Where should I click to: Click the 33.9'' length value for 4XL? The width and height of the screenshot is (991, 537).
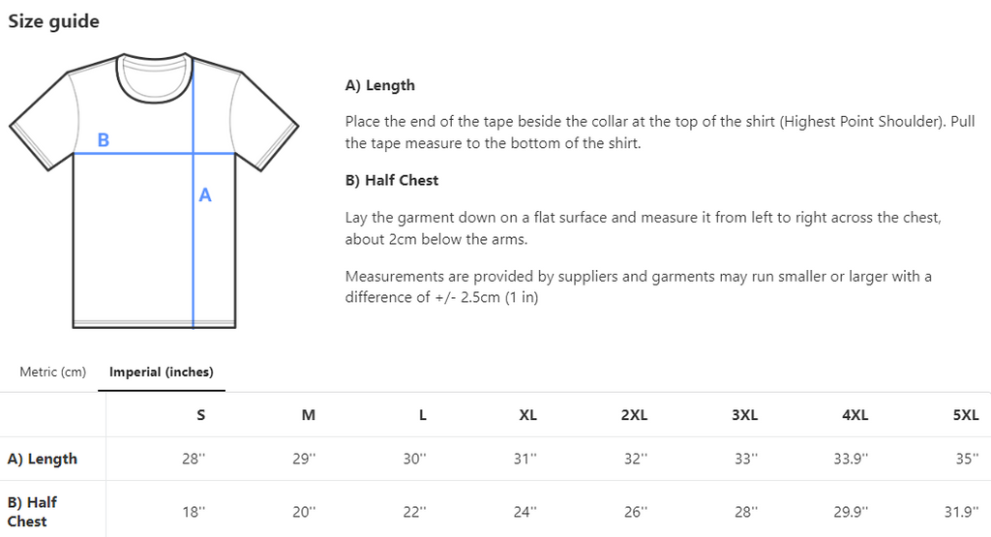click(852, 460)
